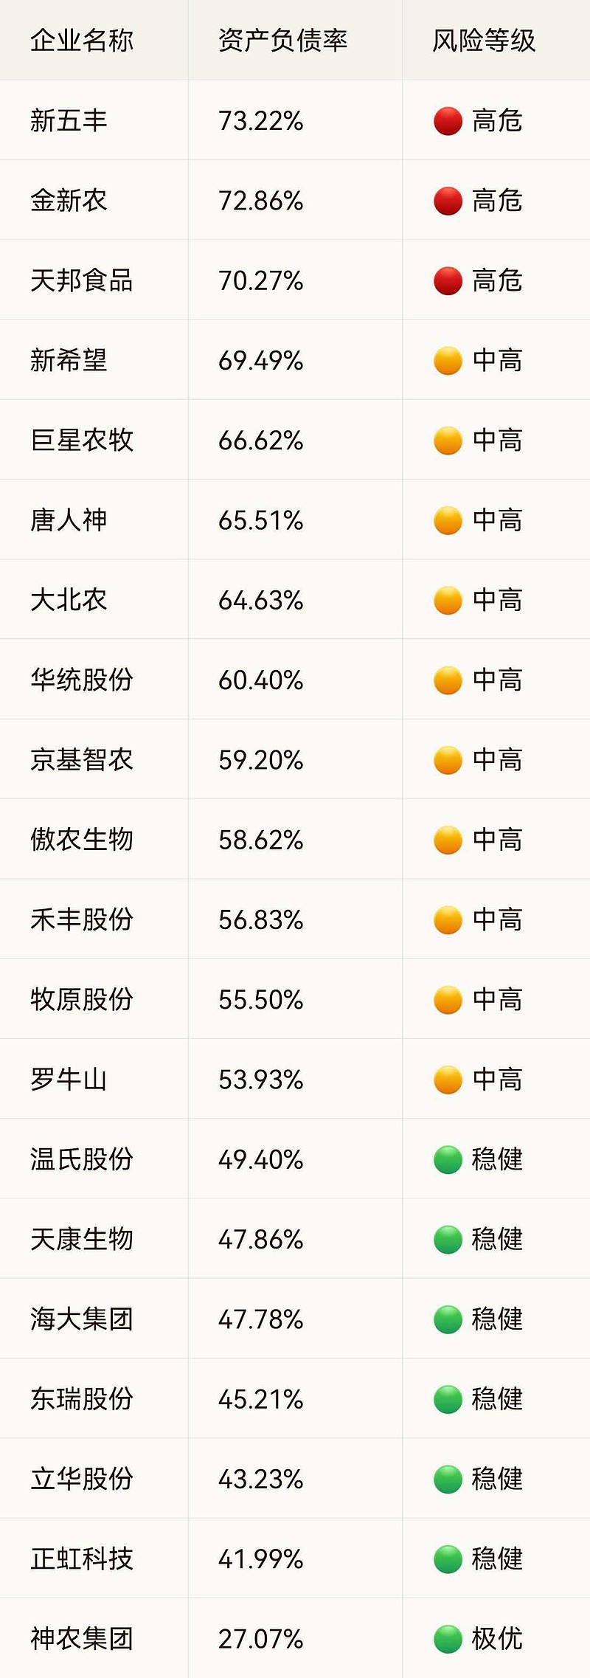
Task: Select company name 正虹科技
Action: click(x=82, y=1559)
